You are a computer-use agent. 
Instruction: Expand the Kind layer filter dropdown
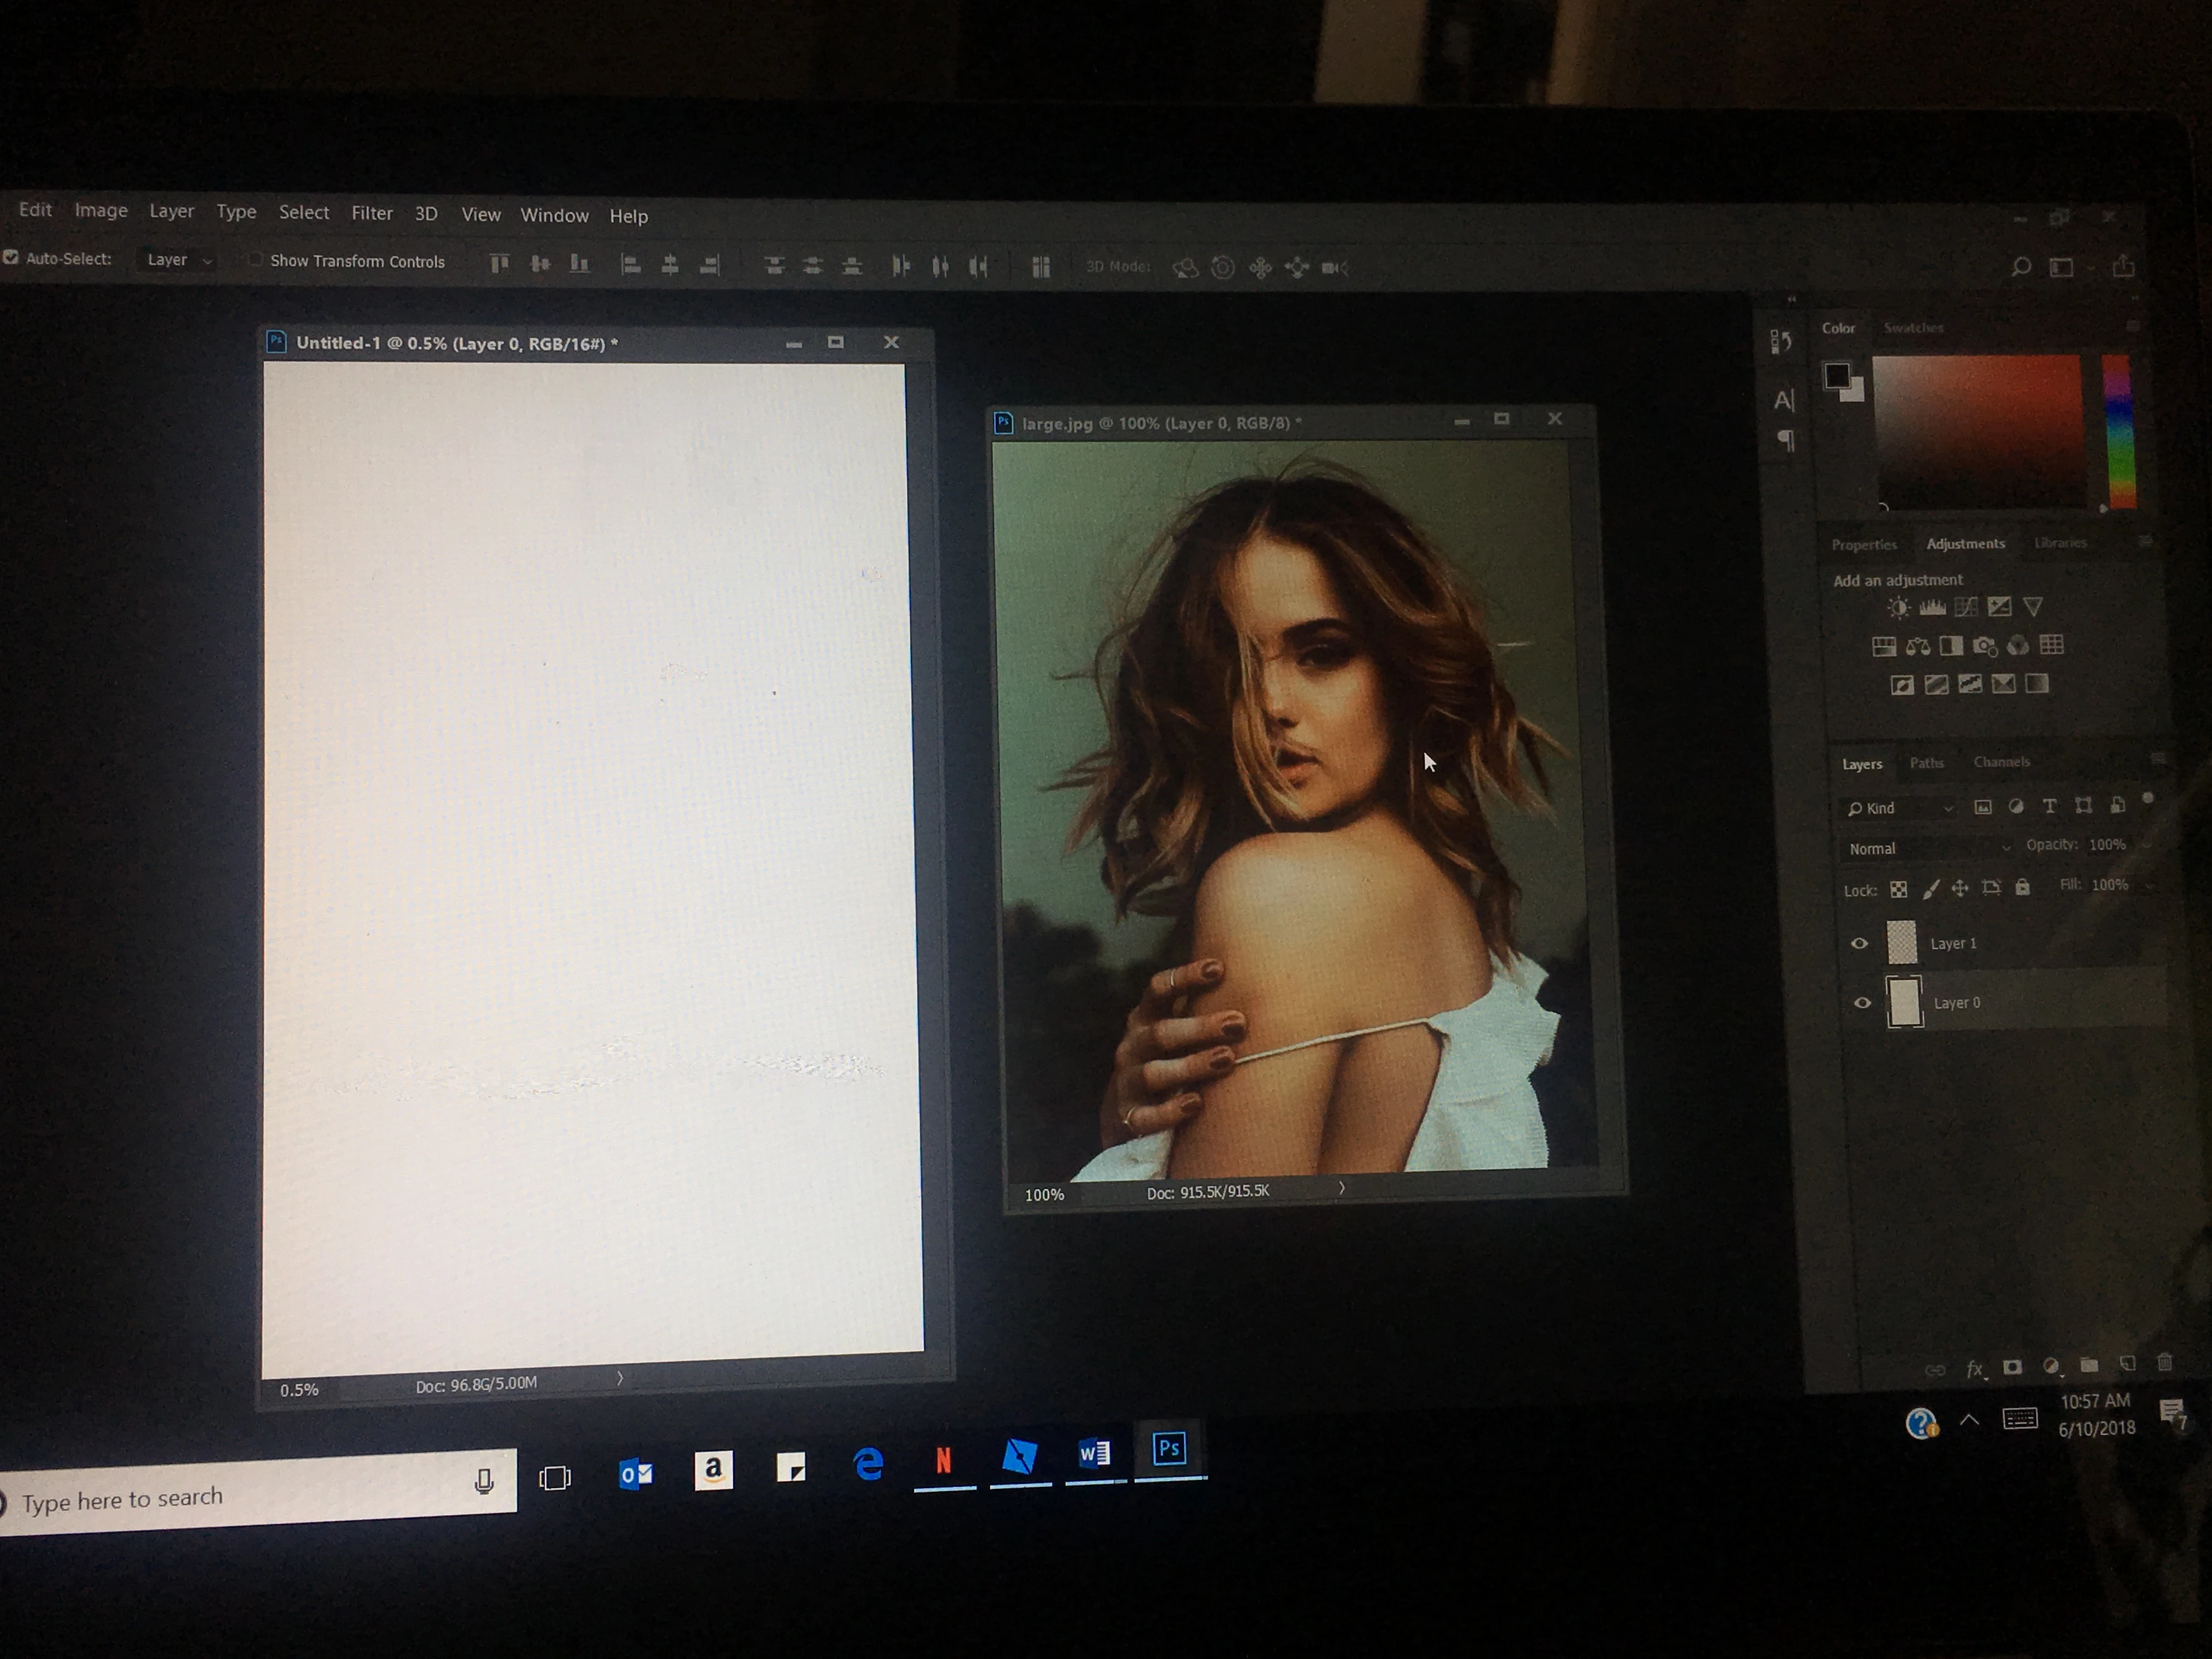1899,808
